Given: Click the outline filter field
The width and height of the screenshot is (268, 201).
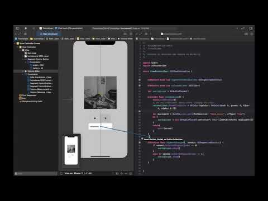Looking at the screenshot, I should tap(36, 174).
